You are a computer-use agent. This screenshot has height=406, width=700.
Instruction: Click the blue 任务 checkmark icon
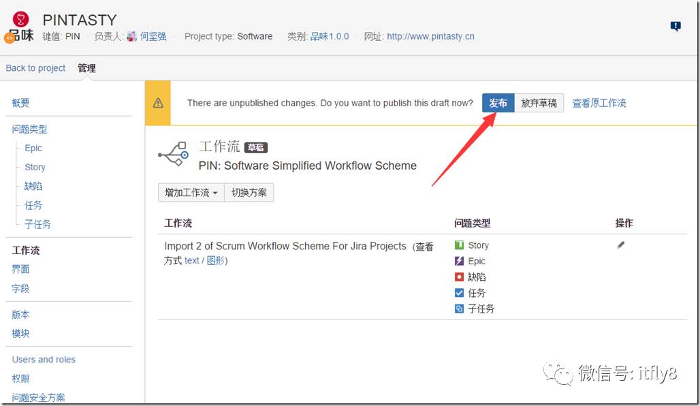pyautogui.click(x=459, y=292)
